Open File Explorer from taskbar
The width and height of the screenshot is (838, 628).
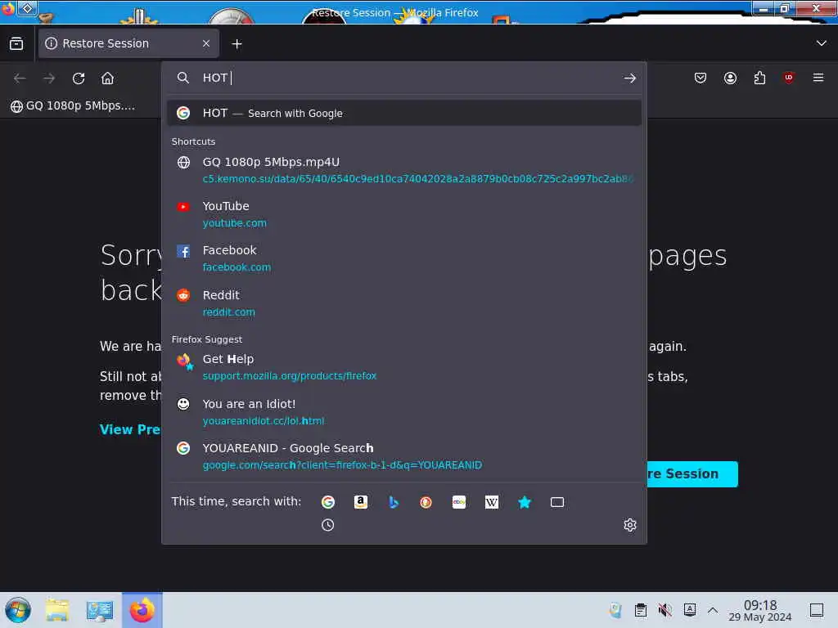(57, 610)
